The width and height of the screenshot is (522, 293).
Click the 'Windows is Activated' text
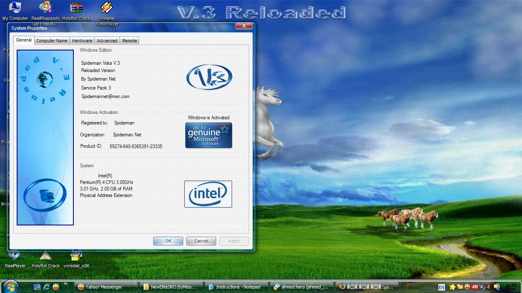pos(208,118)
